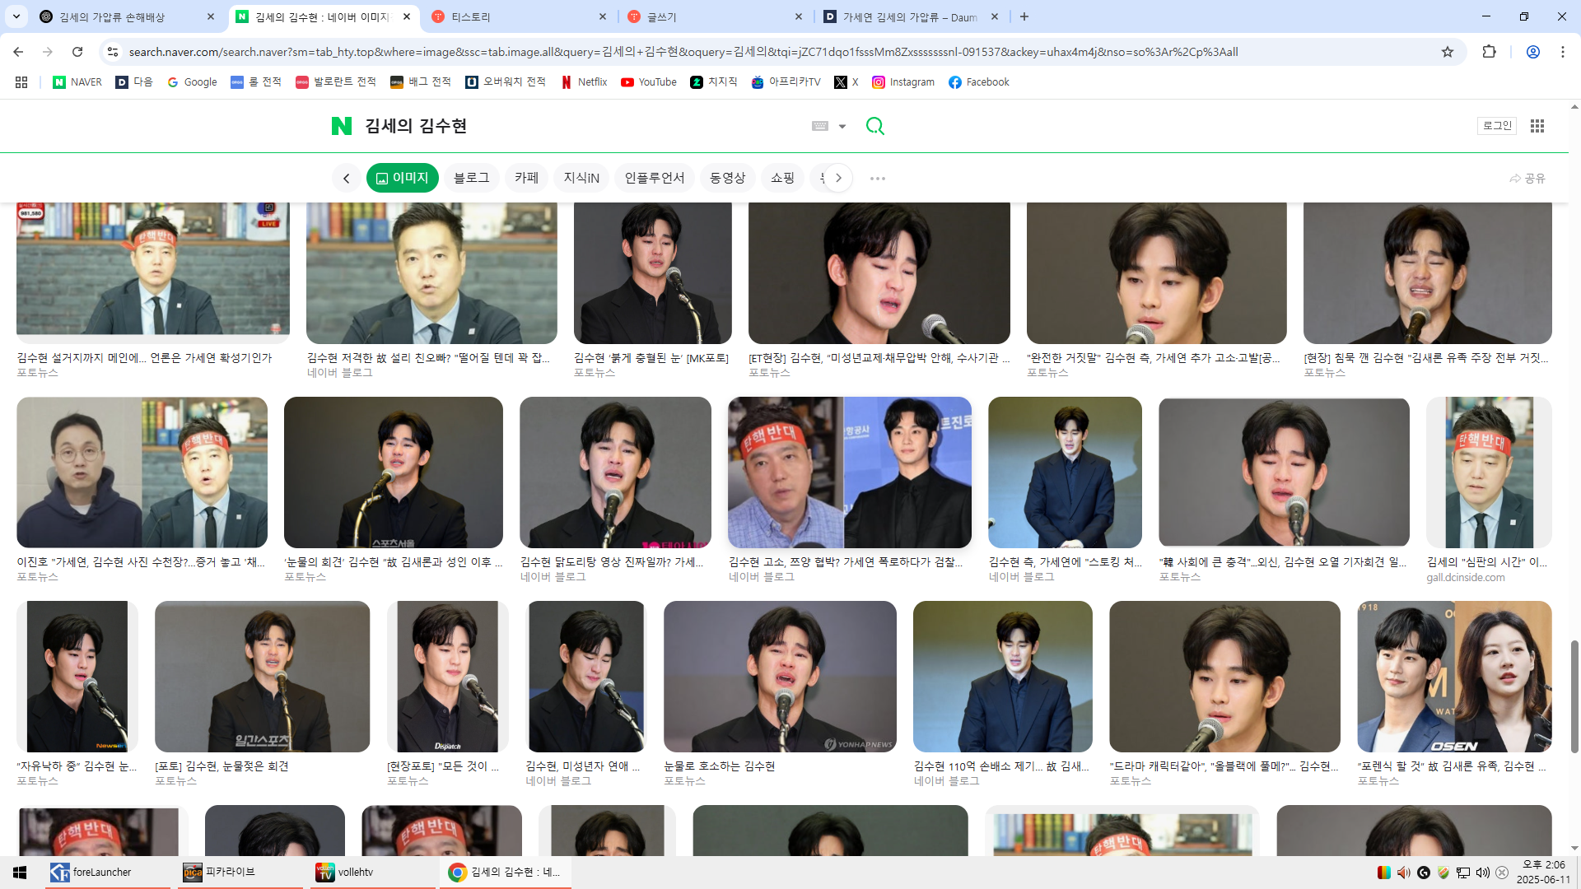Viewport: 1581px width, 889px height.
Task: Click the 로그인 login button
Action: [1496, 126]
